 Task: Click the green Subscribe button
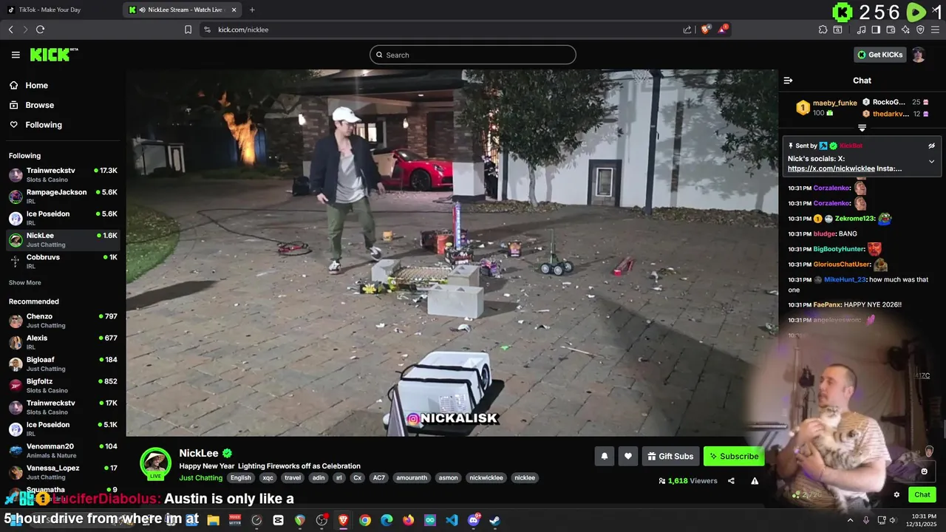pos(734,456)
